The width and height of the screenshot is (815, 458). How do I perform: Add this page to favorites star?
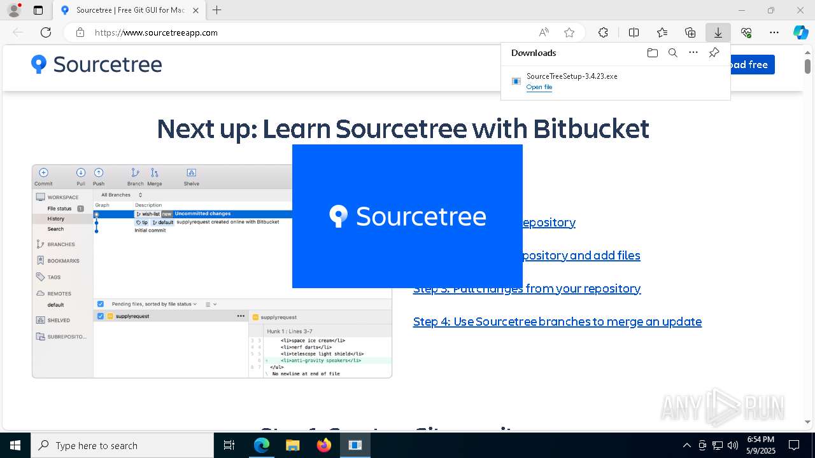coord(569,32)
